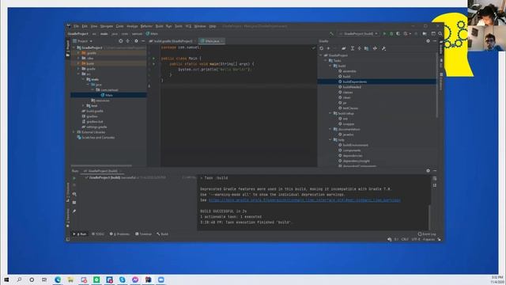Viewport: 506px width, 285px height.
Task: Toggle soft-wrap icon in Run console
Action: click(x=435, y=178)
